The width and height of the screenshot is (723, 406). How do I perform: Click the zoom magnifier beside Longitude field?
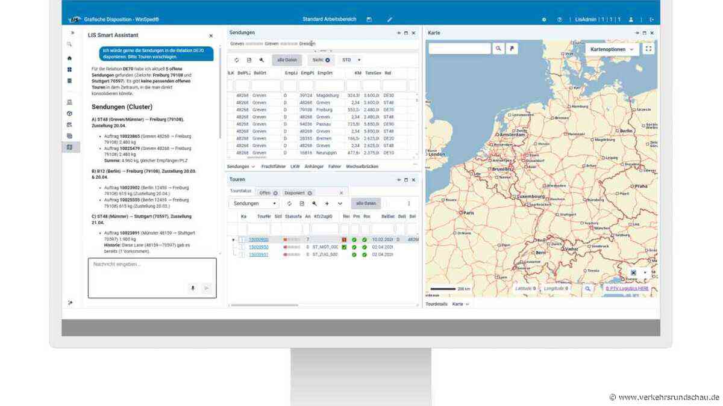click(x=587, y=289)
